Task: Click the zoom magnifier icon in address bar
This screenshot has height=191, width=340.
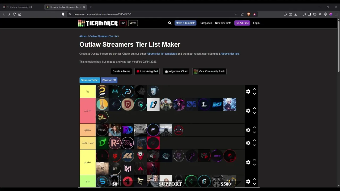Action: (236, 14)
